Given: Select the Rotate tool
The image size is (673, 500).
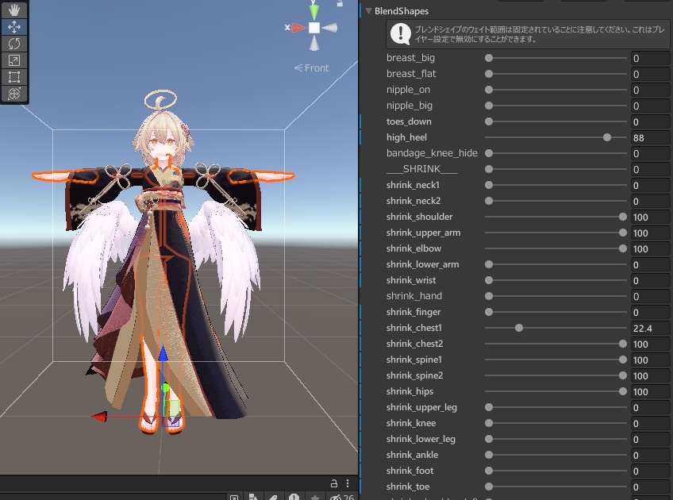Looking at the screenshot, I should point(14,44).
